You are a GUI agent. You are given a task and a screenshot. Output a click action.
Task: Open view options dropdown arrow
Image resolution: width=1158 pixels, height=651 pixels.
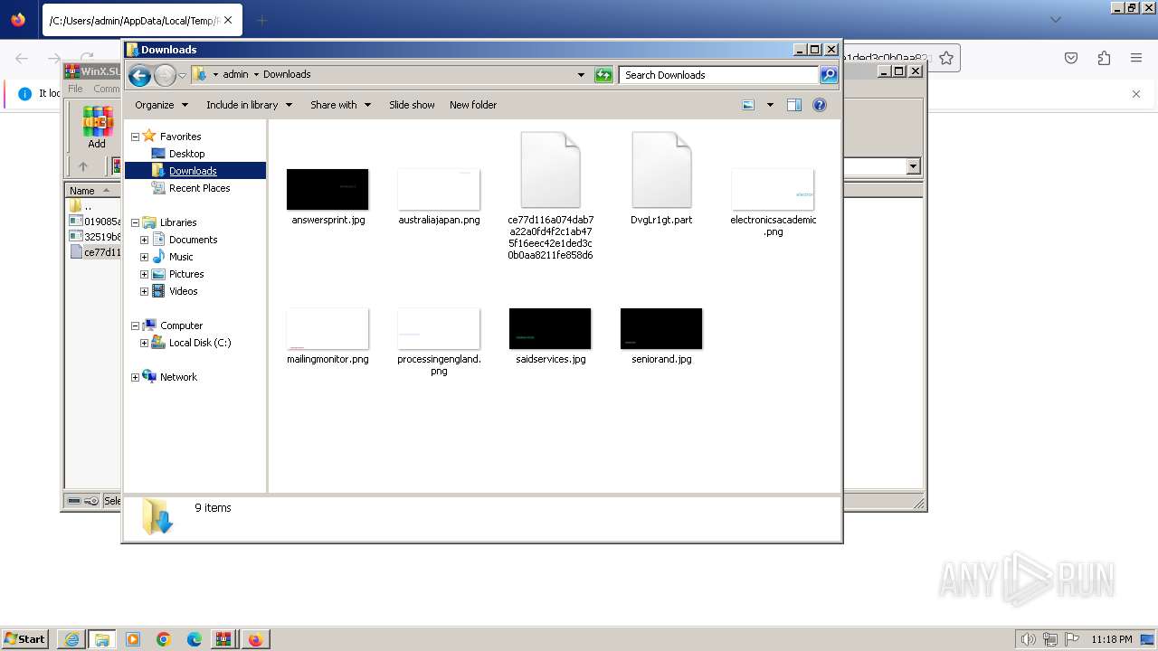click(770, 105)
